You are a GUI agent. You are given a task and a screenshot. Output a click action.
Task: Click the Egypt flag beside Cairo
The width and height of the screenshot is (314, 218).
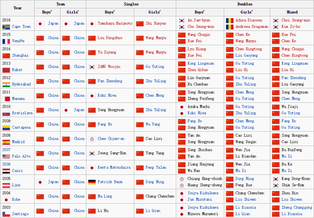6,171
